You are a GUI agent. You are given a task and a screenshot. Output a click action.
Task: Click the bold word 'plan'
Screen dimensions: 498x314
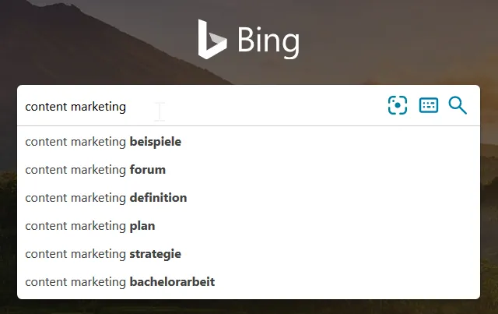click(x=142, y=226)
